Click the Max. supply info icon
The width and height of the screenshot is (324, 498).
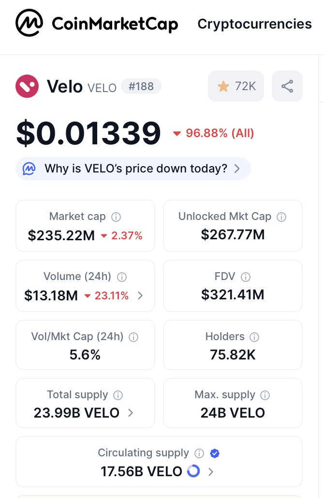tap(265, 395)
